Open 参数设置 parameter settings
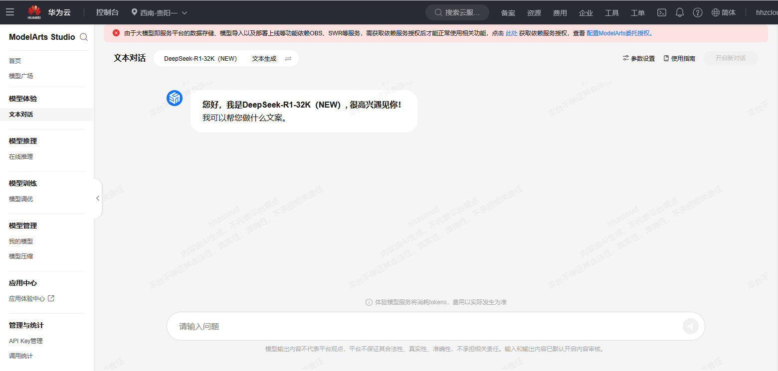 (639, 58)
